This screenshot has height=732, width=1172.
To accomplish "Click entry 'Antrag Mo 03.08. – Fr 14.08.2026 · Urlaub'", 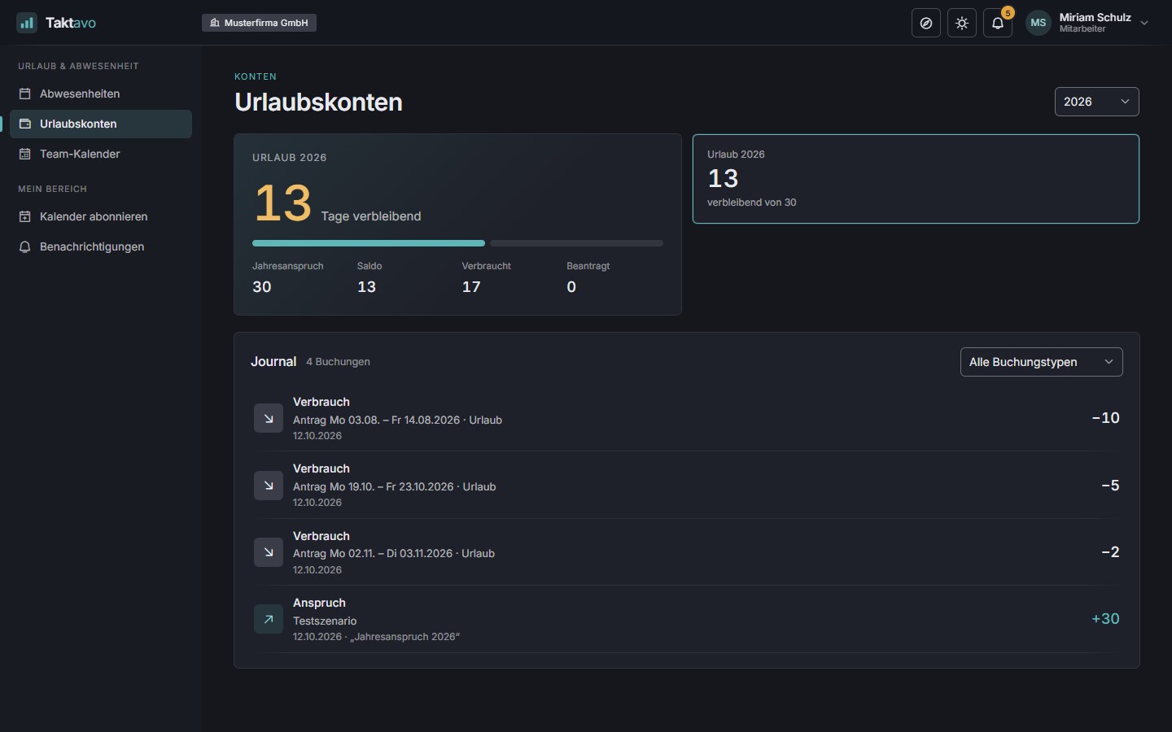I will tap(397, 420).
